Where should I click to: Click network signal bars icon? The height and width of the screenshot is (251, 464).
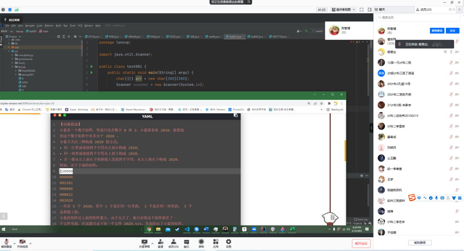pos(17,9)
